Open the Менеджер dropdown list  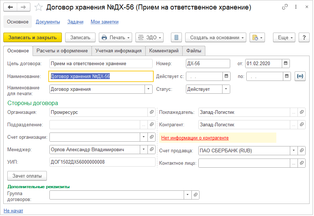click(143, 149)
